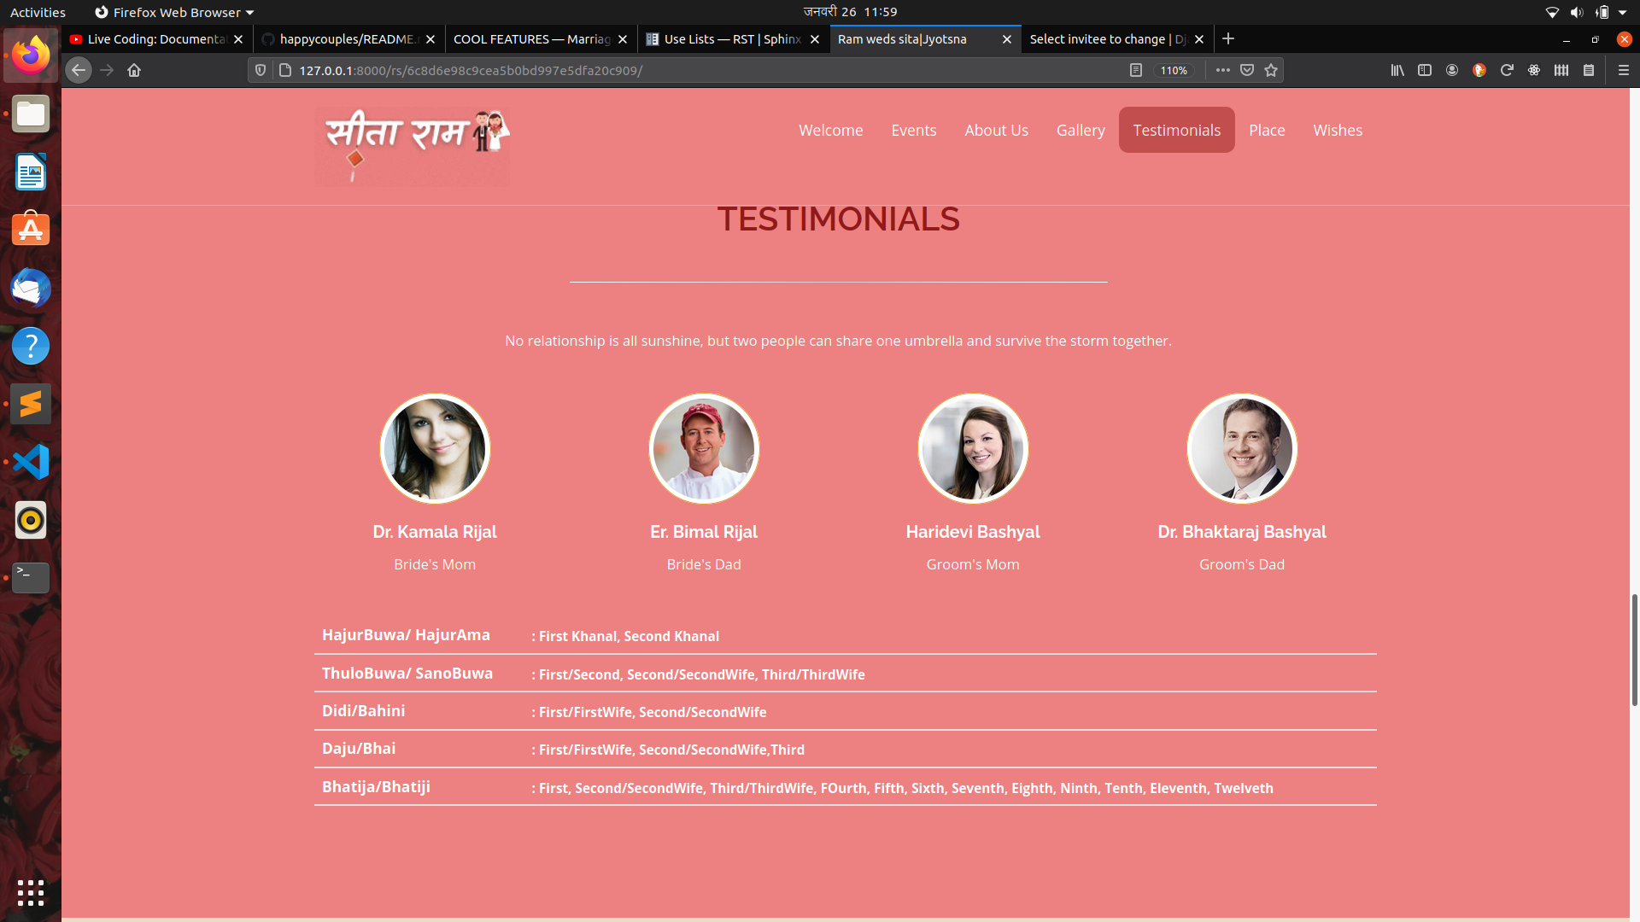Open Firefox hamburger application menu
The image size is (1640, 922).
(1624, 71)
